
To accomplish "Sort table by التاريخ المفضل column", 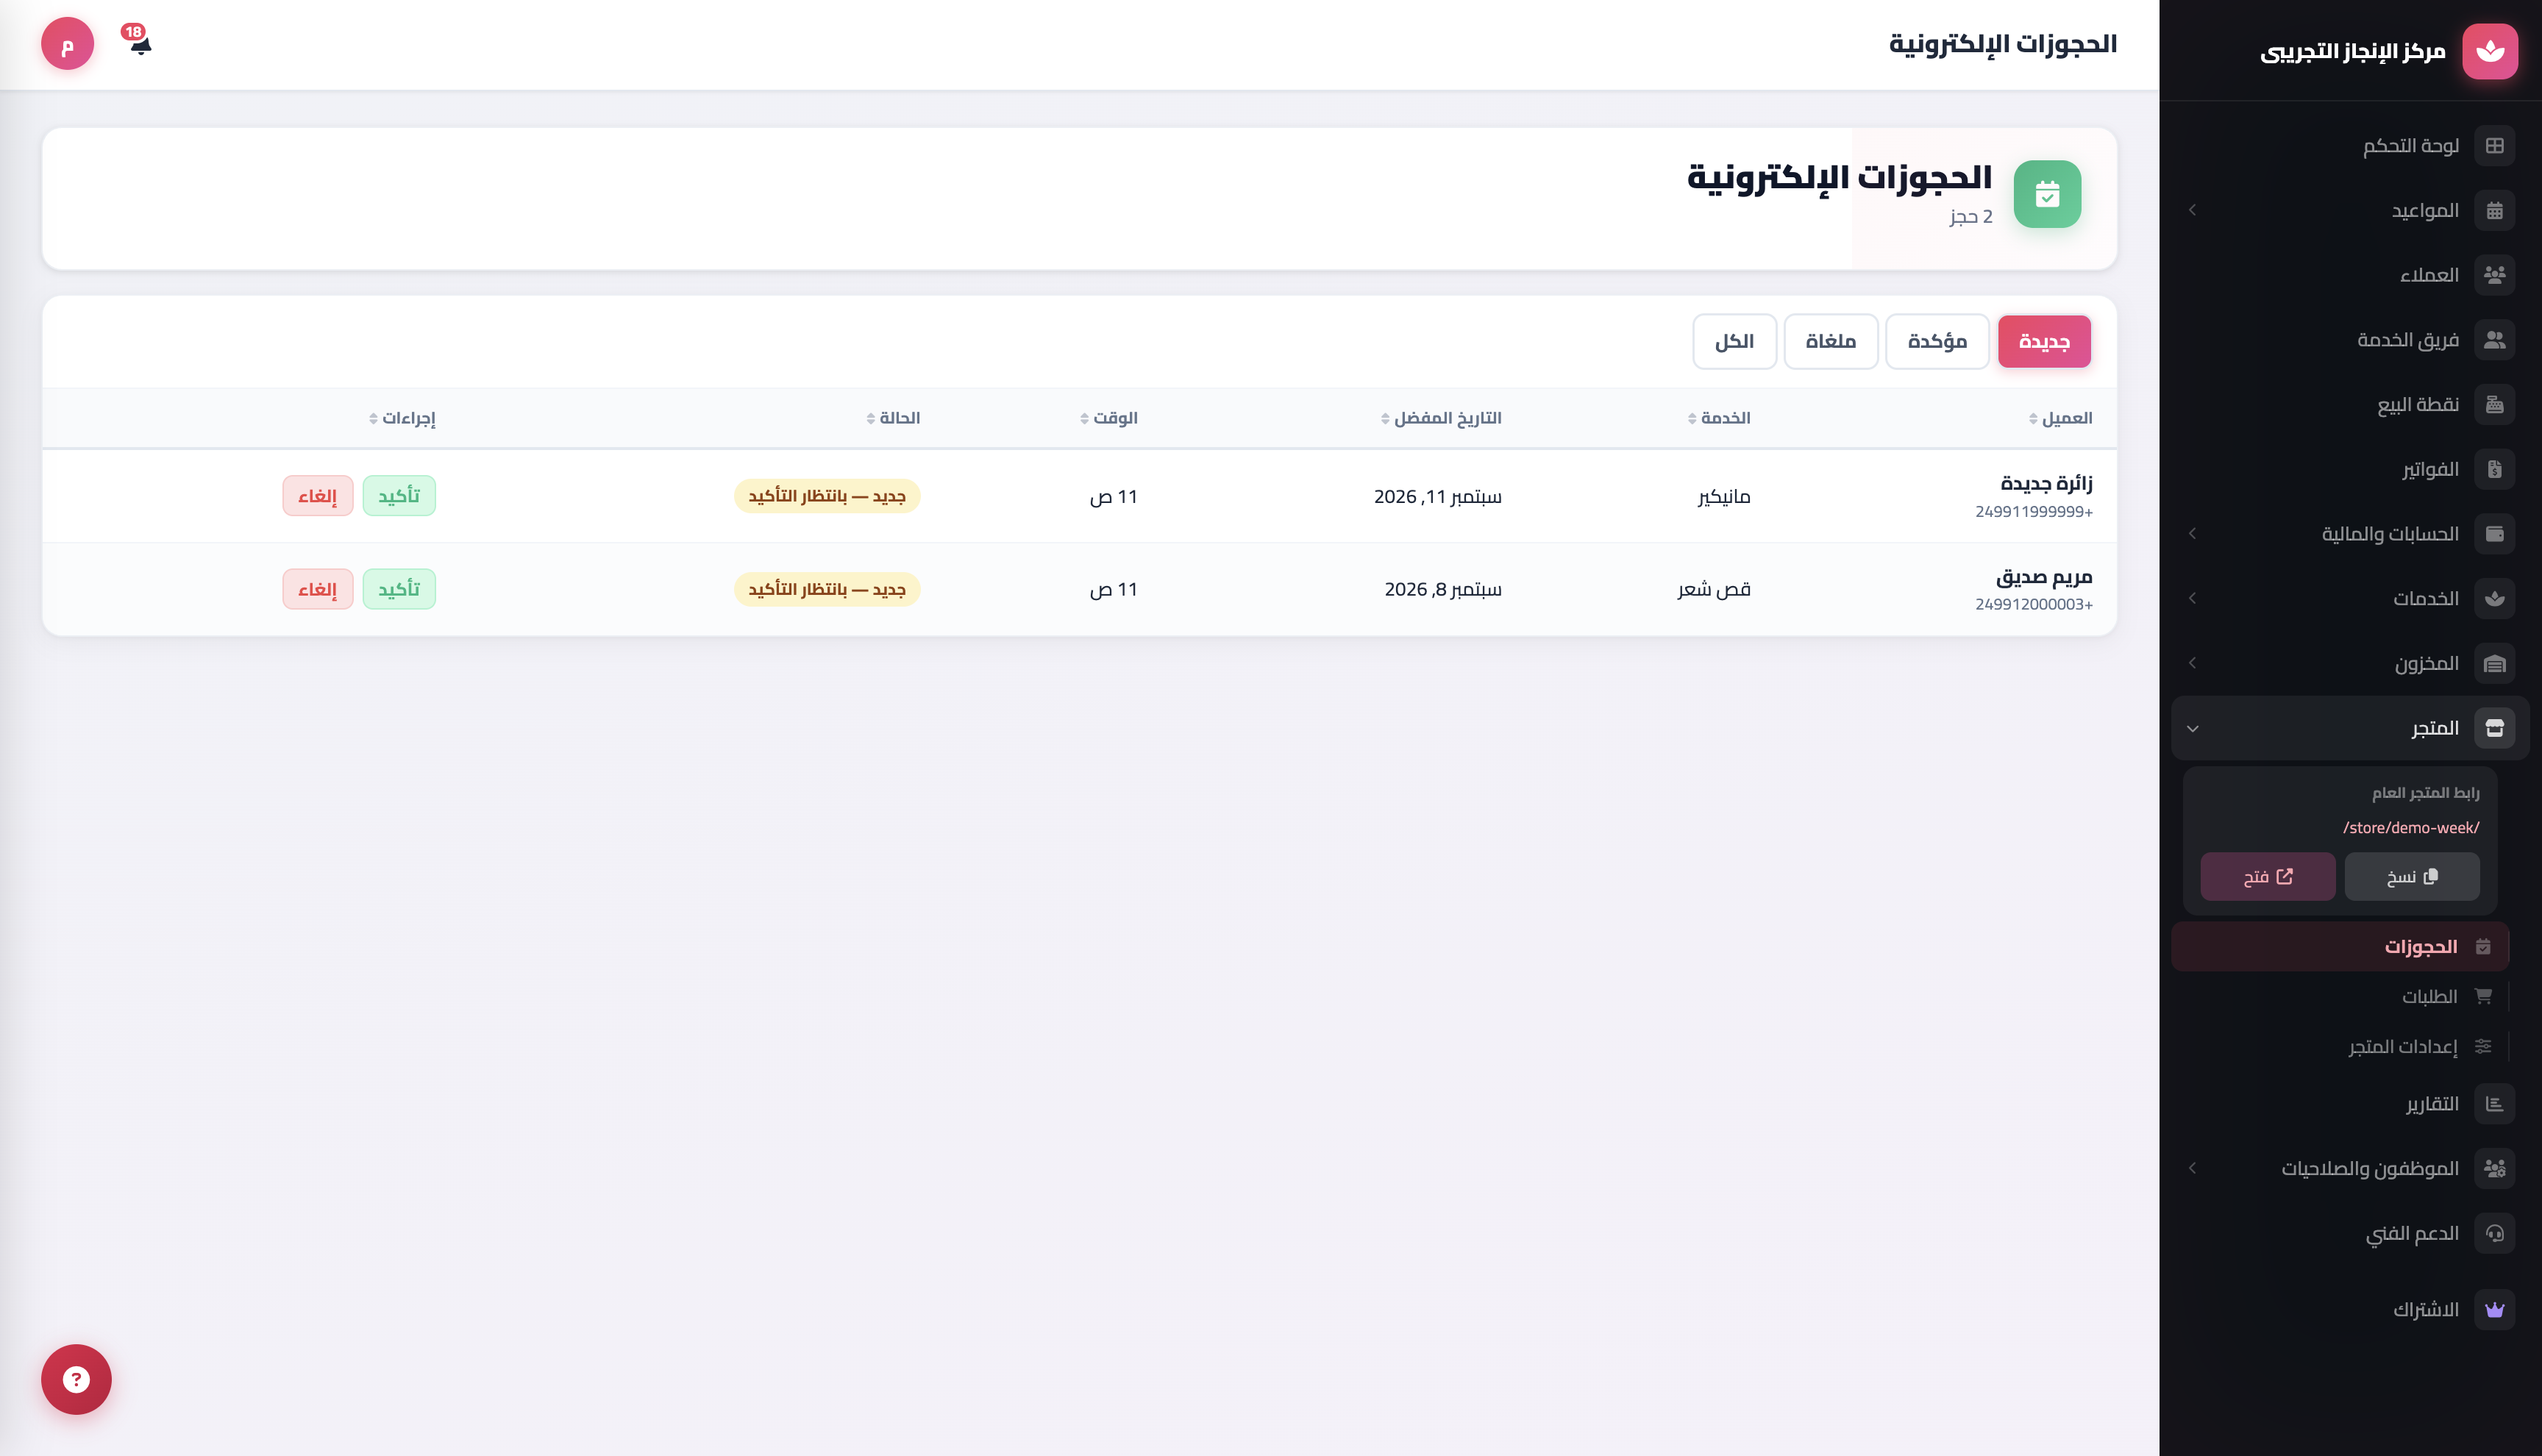I will click(x=1441, y=418).
